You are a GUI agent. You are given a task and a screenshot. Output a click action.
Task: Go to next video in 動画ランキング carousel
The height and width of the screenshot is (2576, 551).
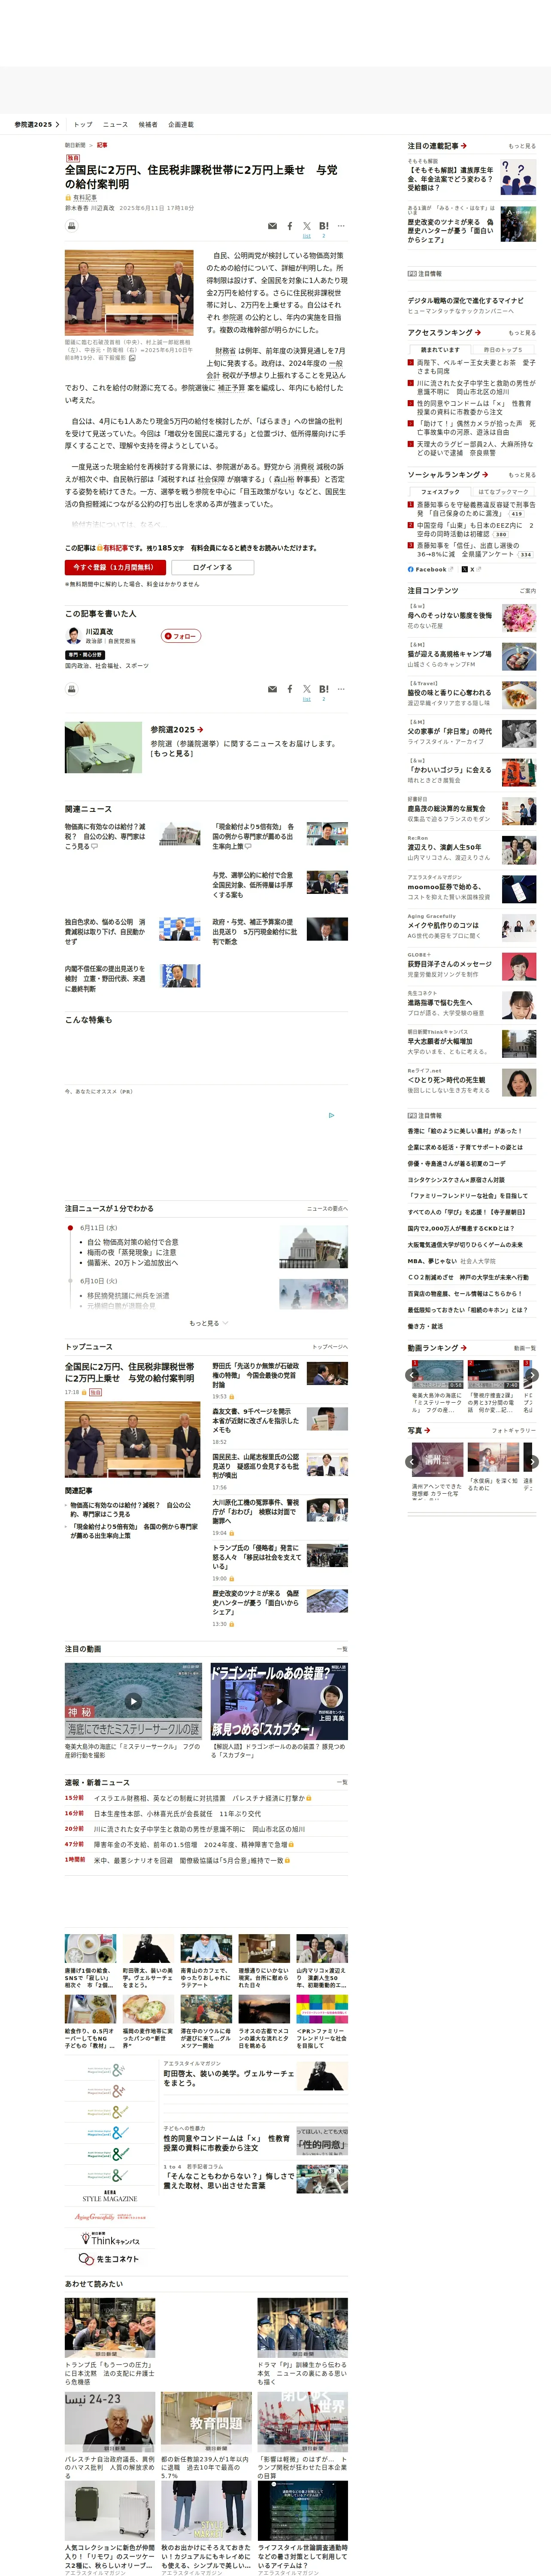pos(532,1375)
